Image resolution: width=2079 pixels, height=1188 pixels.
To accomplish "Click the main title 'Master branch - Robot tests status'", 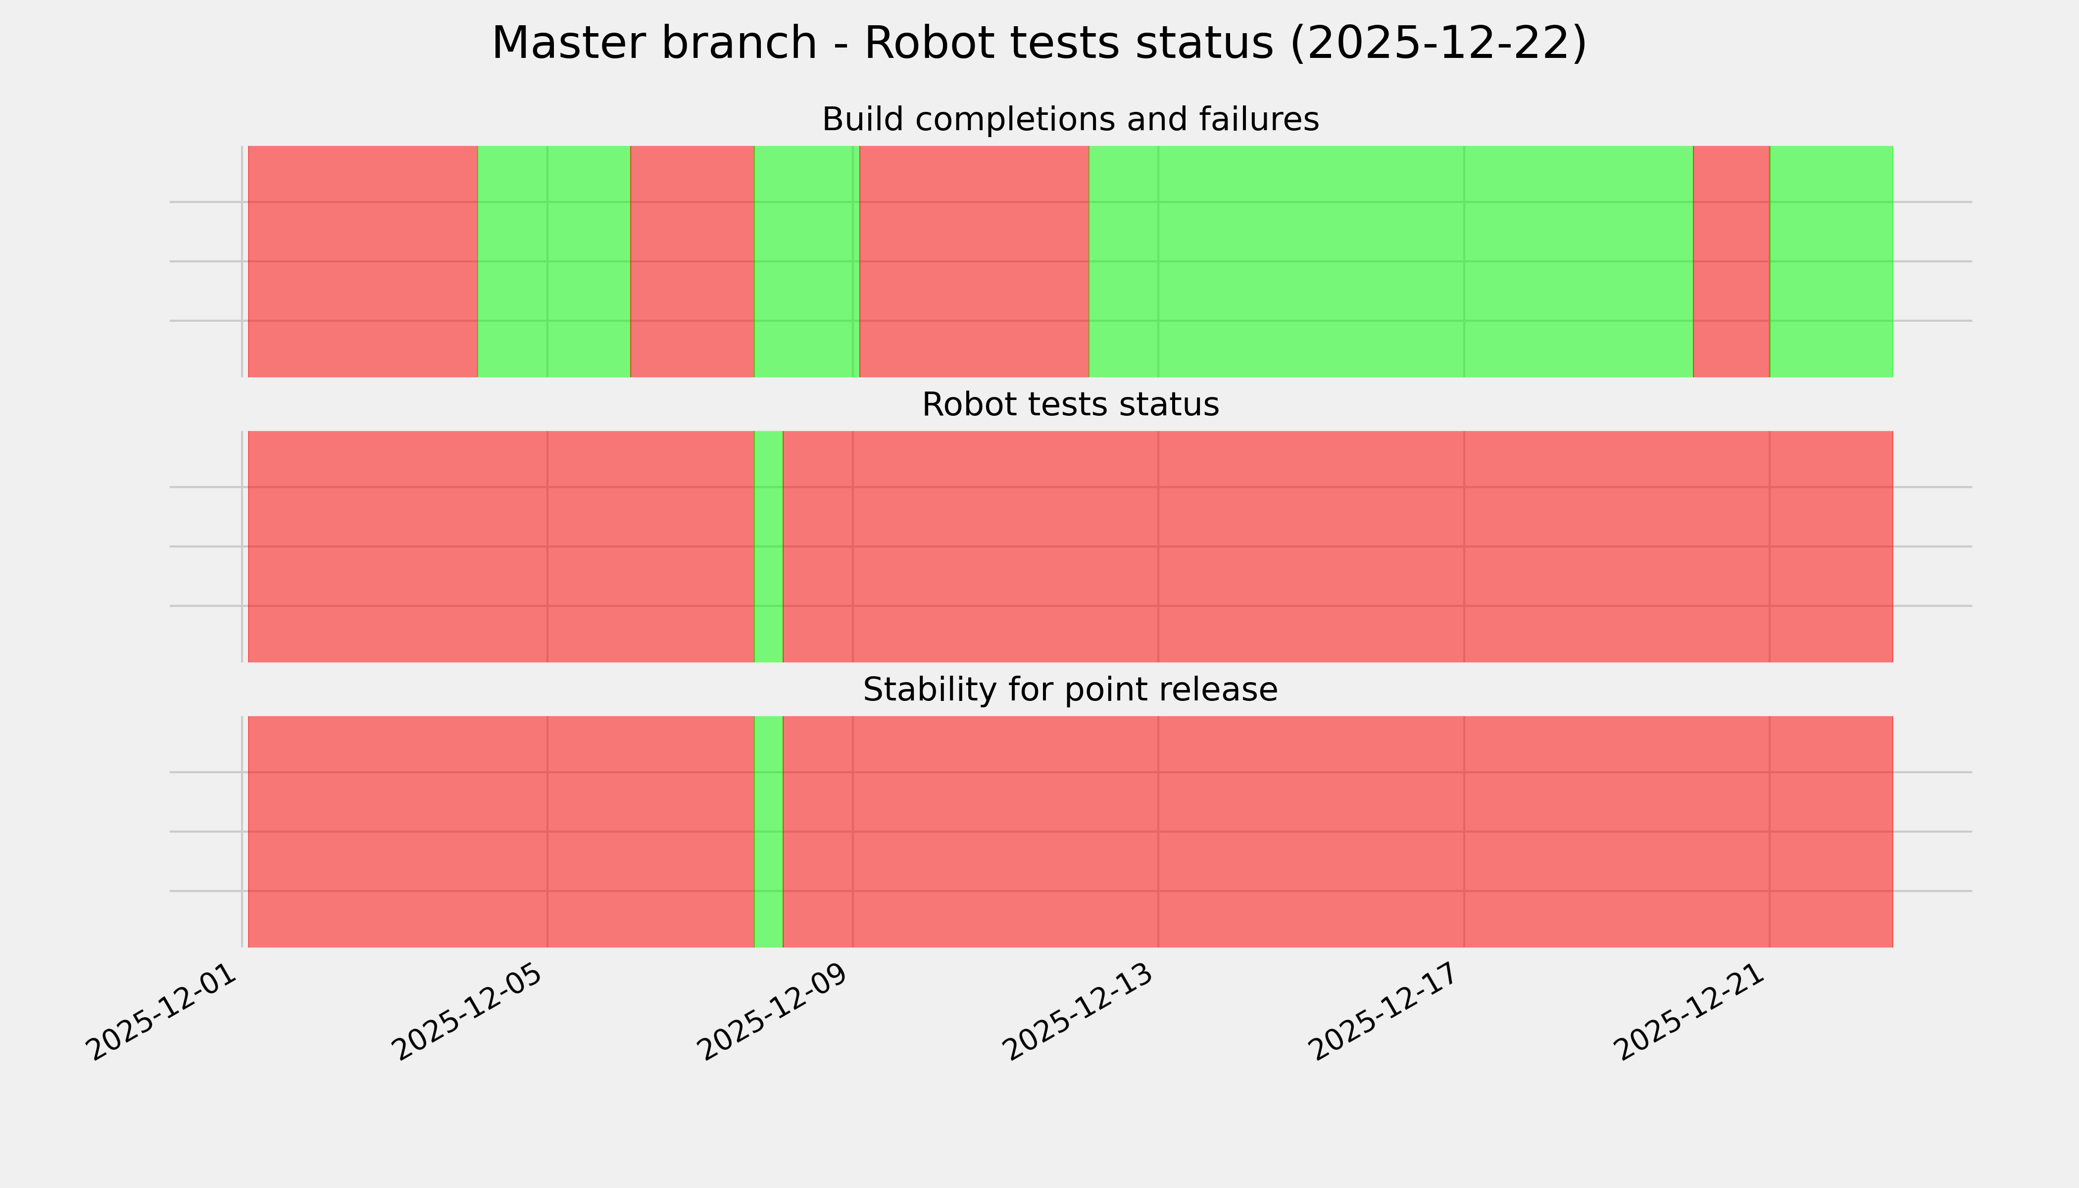I will [x=1039, y=43].
